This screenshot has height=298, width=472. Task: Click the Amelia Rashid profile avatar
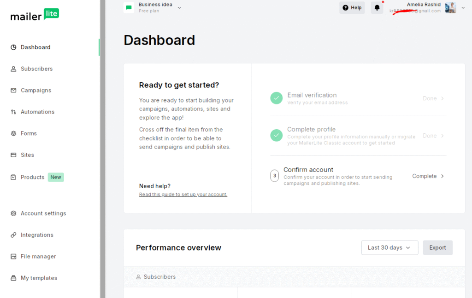coord(450,7)
